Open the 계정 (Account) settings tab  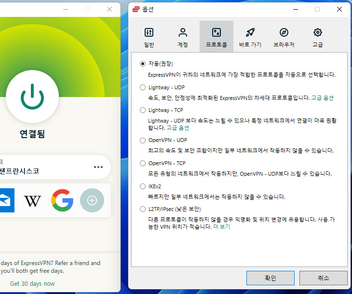coord(183,37)
